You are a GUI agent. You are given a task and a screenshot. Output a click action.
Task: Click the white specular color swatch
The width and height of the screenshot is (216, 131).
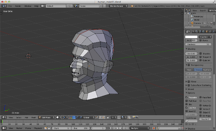tap(191, 37)
